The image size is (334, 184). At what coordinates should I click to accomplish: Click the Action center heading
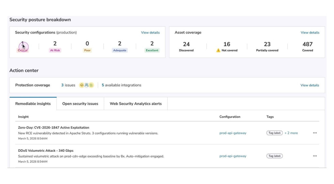pyautogui.click(x=24, y=70)
